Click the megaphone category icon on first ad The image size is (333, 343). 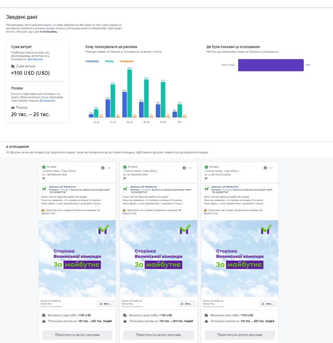tap(43, 178)
